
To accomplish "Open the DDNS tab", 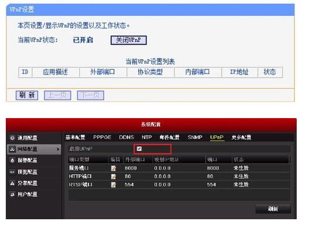I will point(126,137).
